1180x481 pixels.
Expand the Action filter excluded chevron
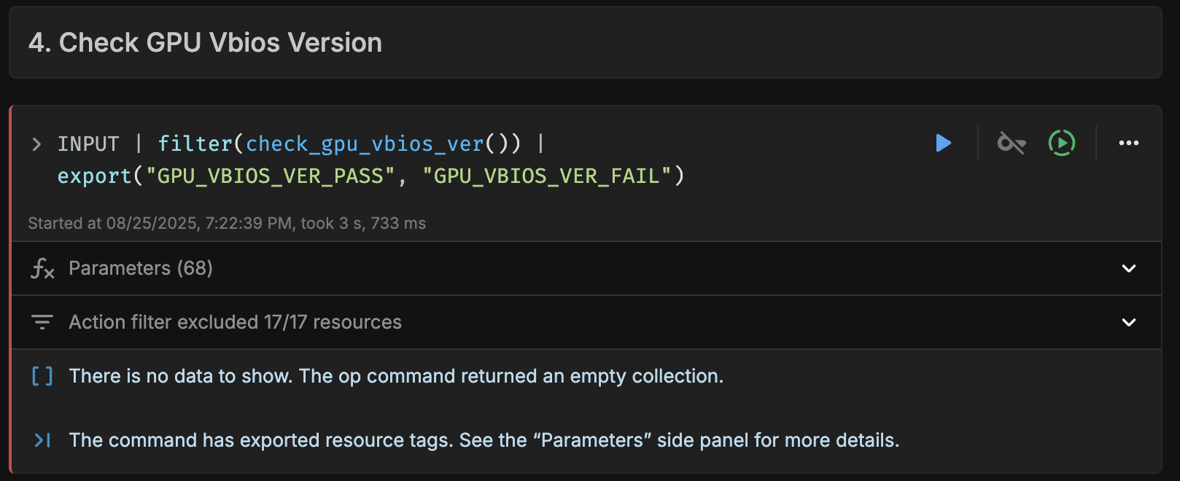tap(1128, 322)
